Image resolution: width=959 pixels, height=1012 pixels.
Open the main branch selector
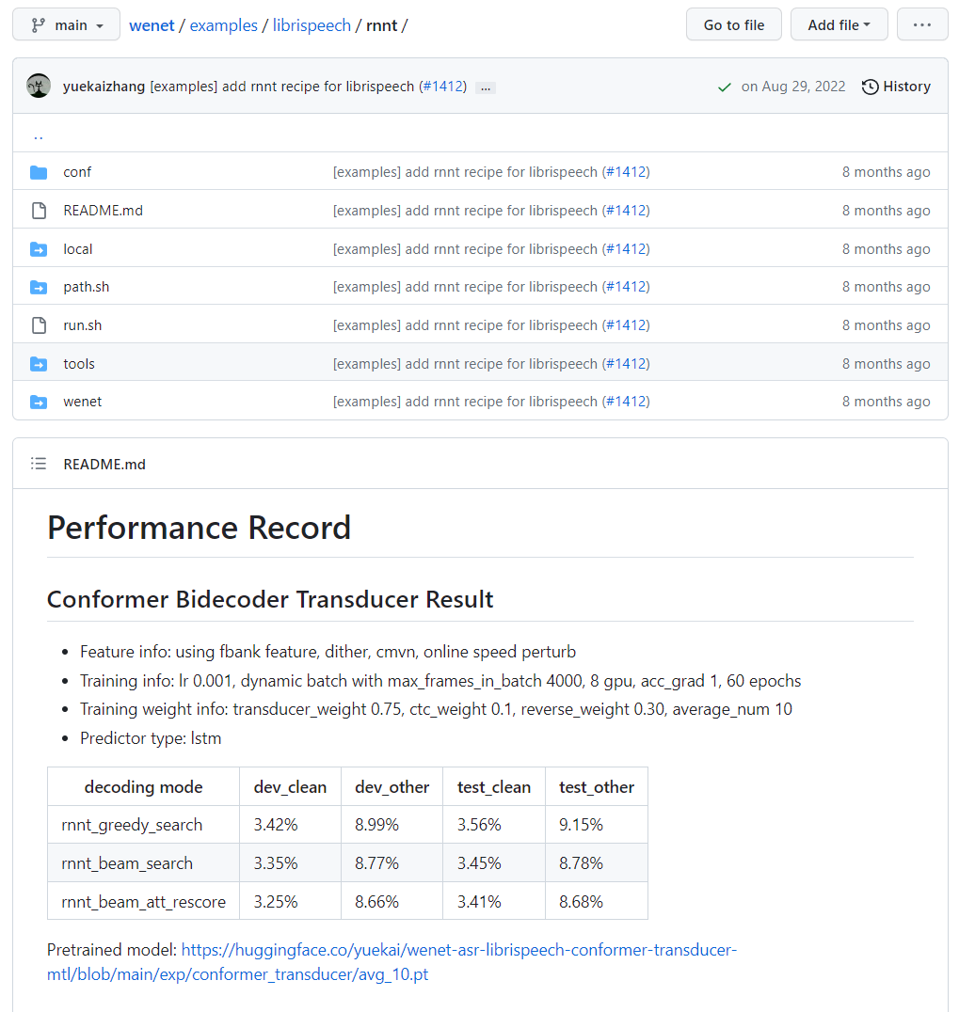tap(66, 24)
